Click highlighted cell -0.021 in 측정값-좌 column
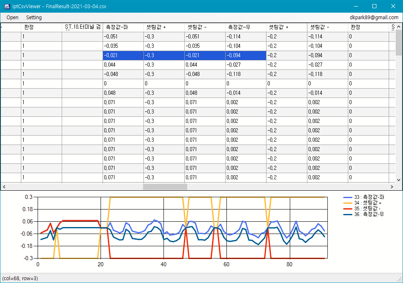 (123, 56)
